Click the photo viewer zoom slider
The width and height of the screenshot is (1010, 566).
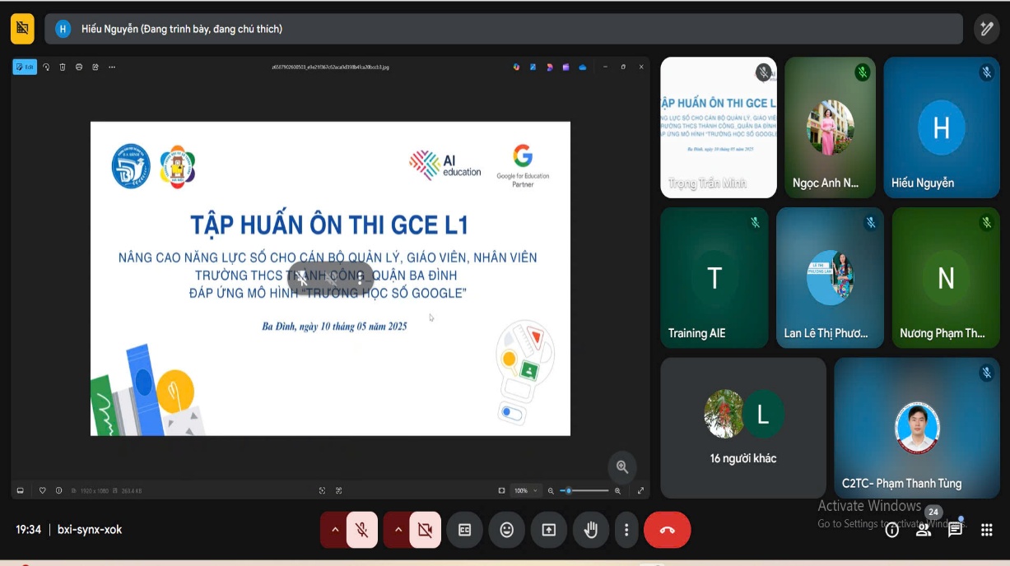584,490
